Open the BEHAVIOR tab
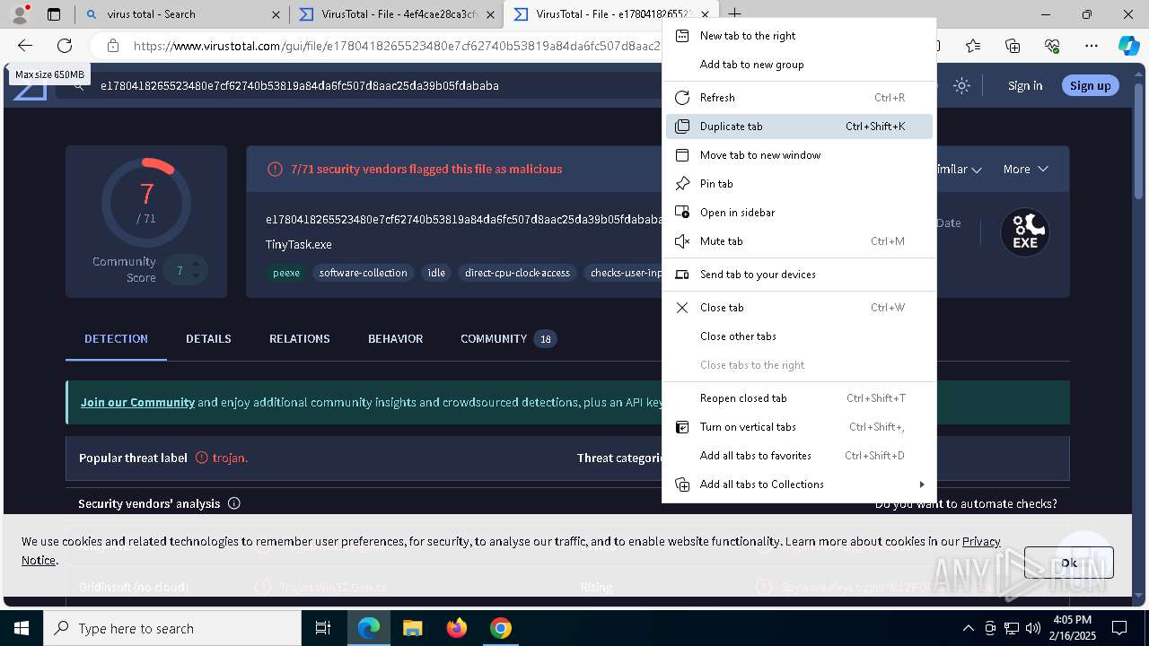This screenshot has height=646, width=1149. click(x=395, y=338)
